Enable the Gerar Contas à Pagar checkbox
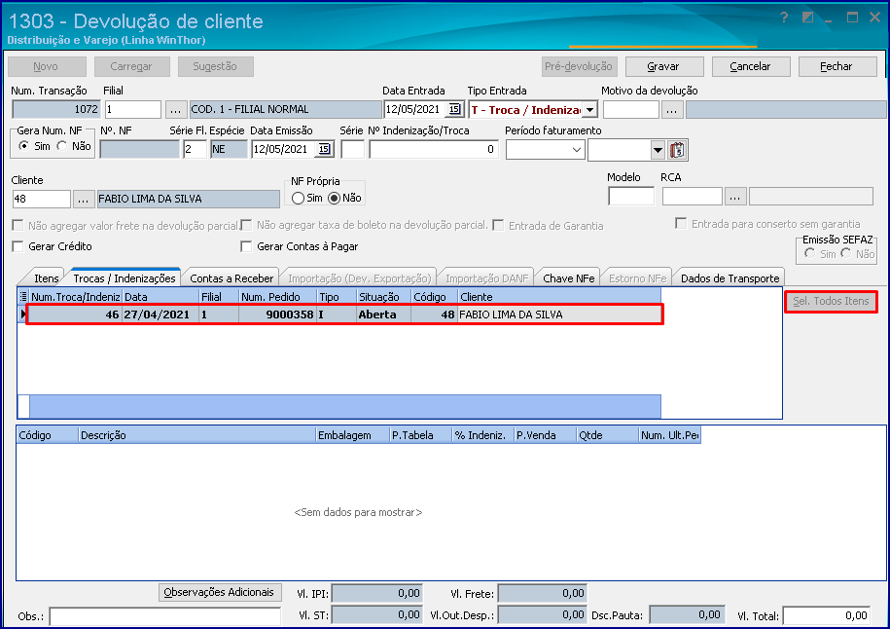The image size is (890, 629). tap(246, 246)
